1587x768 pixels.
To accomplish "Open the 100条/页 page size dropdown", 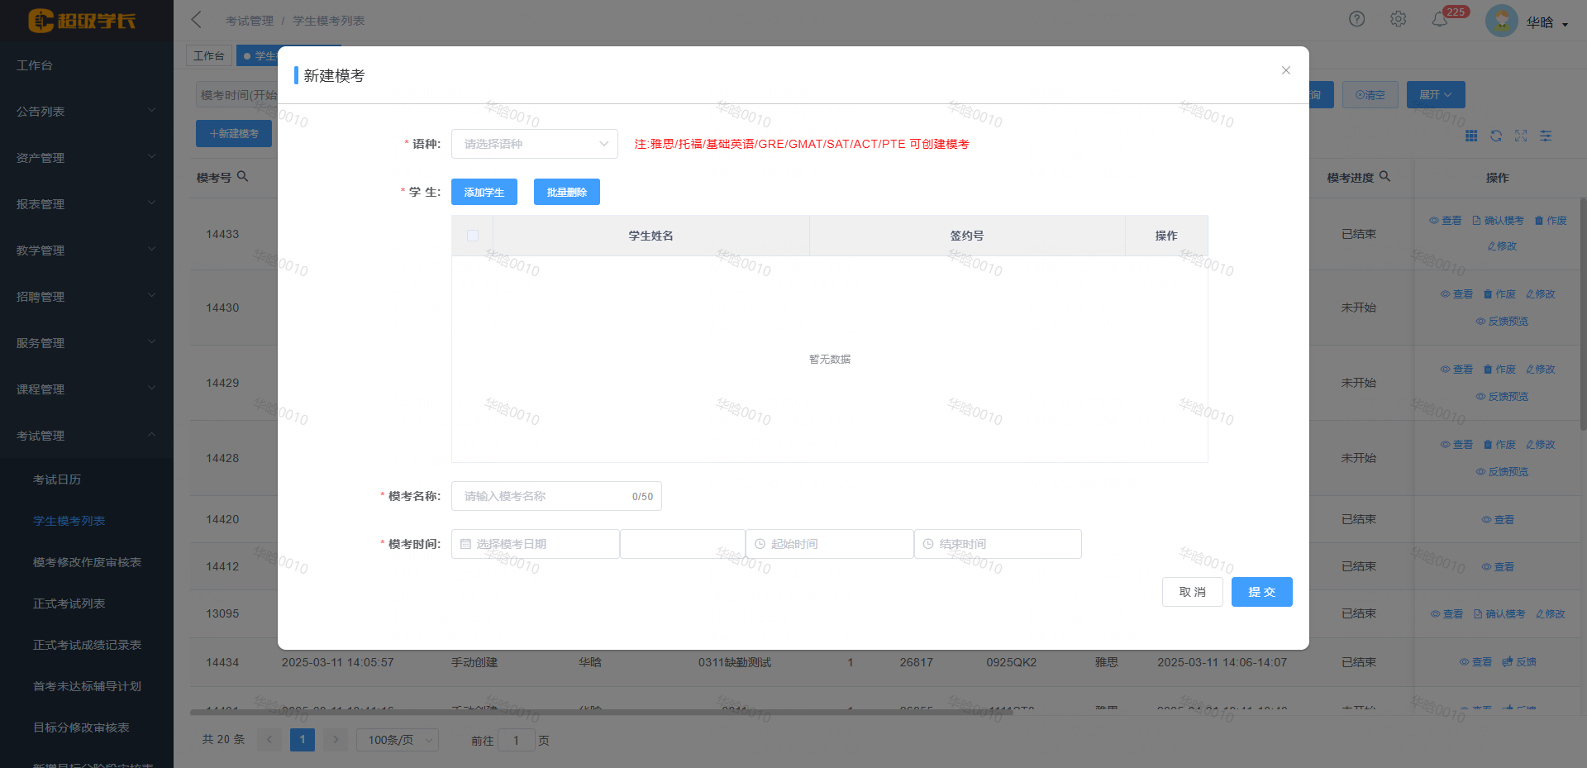I will 397,740.
